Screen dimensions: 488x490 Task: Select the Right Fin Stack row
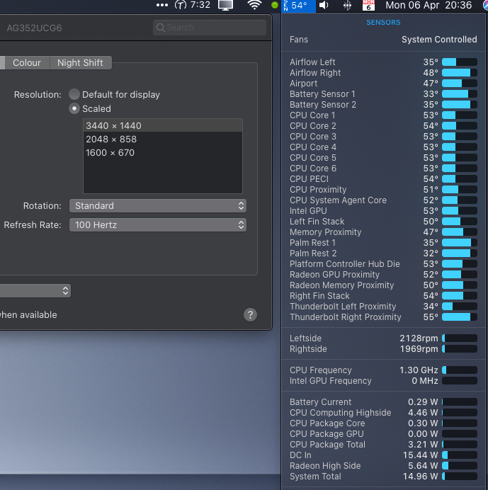[x=383, y=296]
